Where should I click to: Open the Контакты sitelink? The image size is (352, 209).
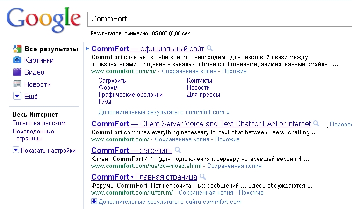pyautogui.click(x=199, y=80)
